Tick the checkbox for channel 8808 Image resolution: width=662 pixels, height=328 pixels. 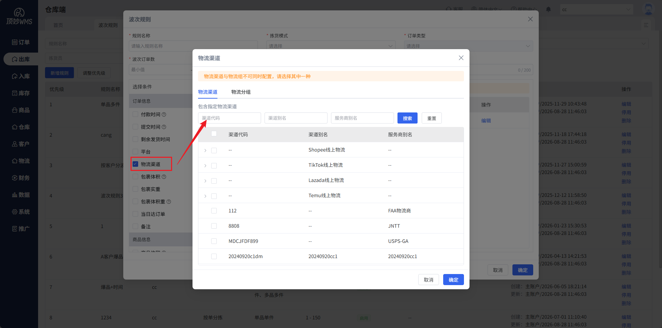click(214, 226)
